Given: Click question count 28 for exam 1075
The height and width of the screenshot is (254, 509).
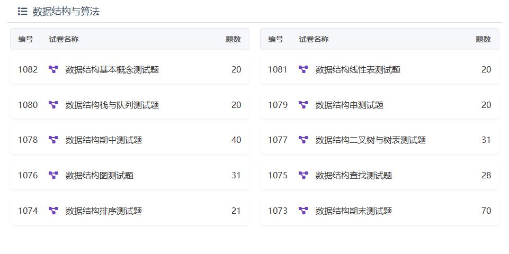Looking at the screenshot, I should (486, 176).
